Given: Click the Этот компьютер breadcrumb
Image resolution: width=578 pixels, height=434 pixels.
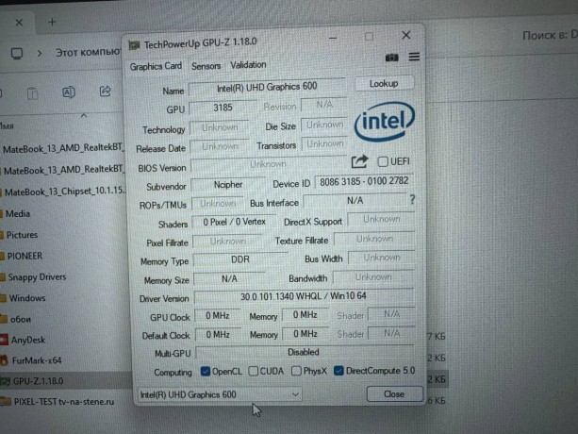Looking at the screenshot, I should point(88,52).
